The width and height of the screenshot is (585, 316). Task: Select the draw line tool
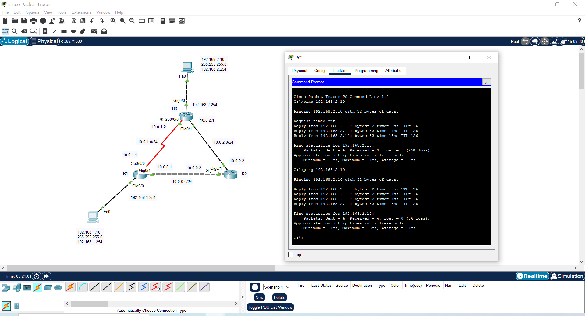tap(55, 31)
